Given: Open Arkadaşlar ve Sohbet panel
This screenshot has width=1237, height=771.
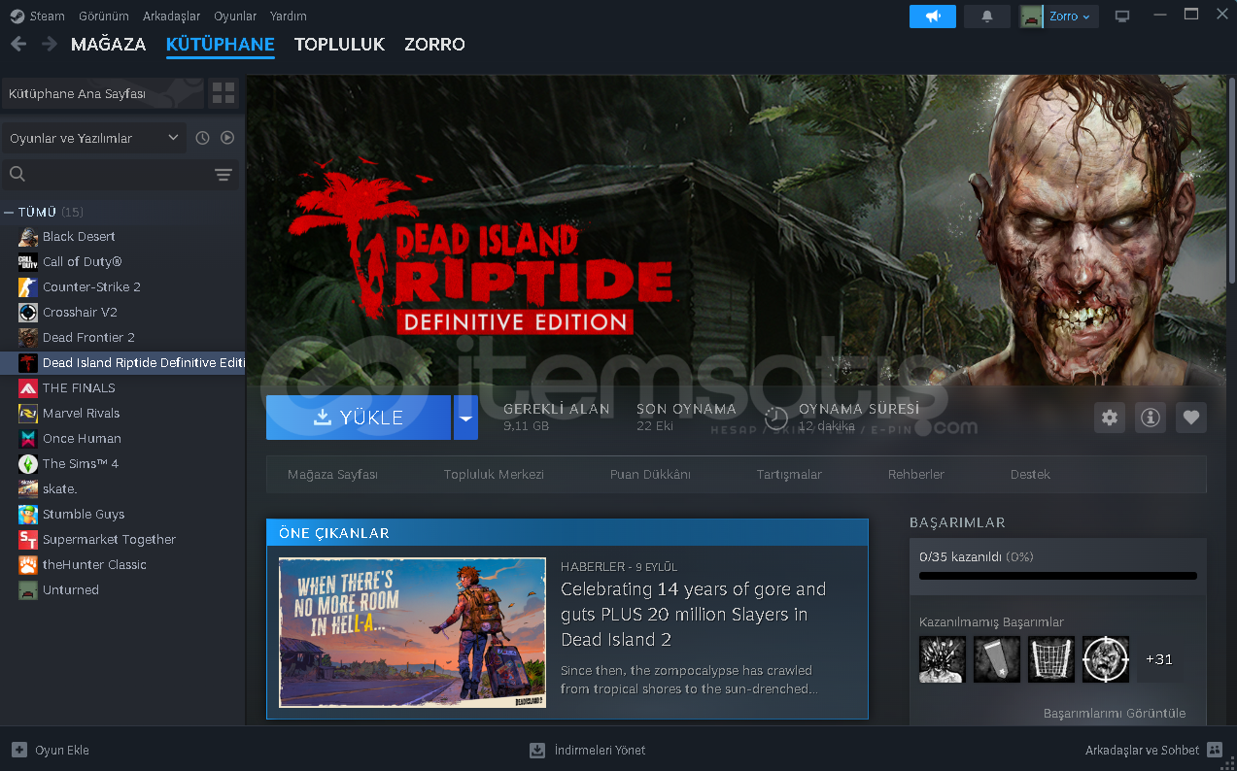Looking at the screenshot, I should point(1154,750).
